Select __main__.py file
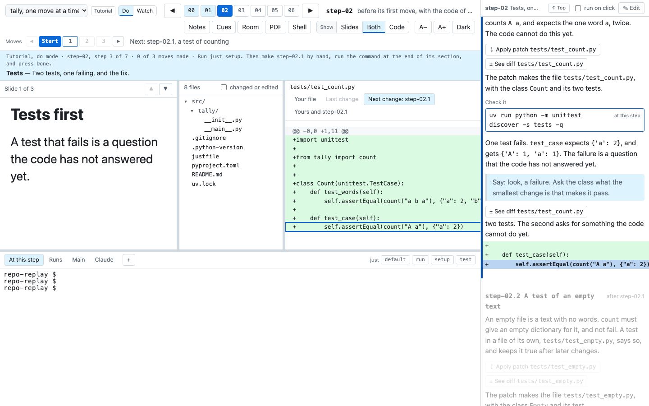This screenshot has height=406, width=649. tap(223, 129)
